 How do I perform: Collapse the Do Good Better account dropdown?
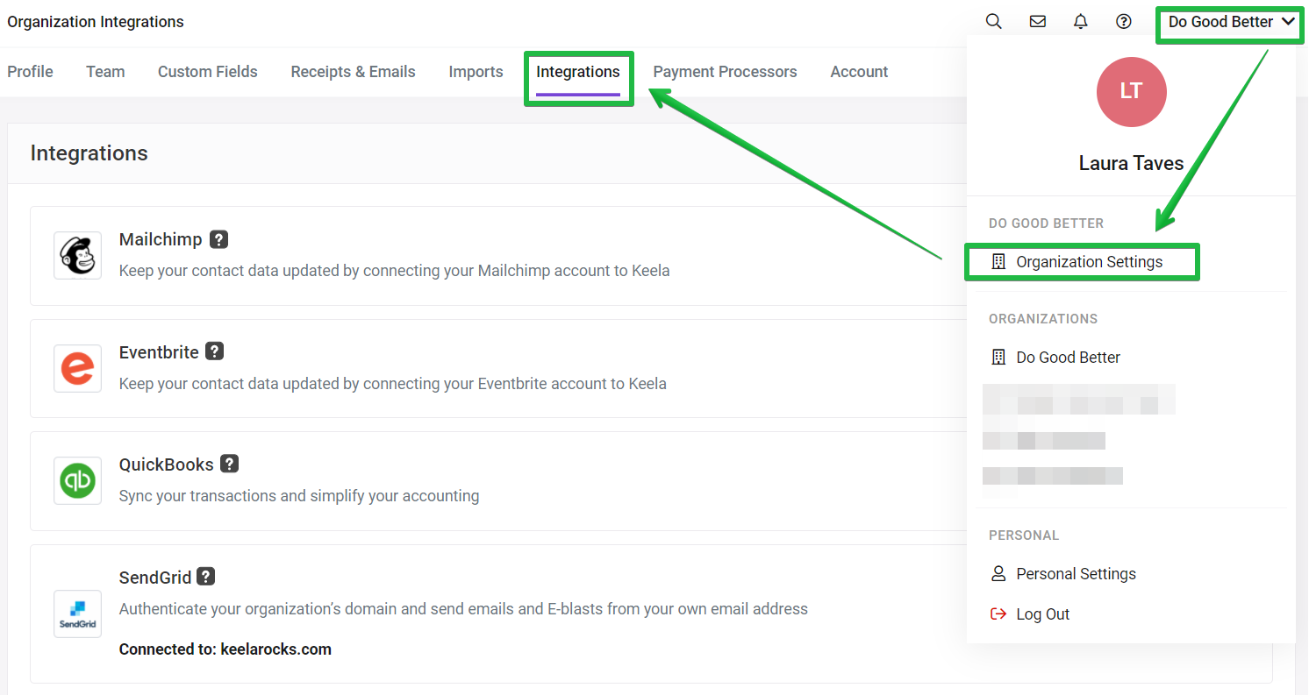click(x=1232, y=22)
